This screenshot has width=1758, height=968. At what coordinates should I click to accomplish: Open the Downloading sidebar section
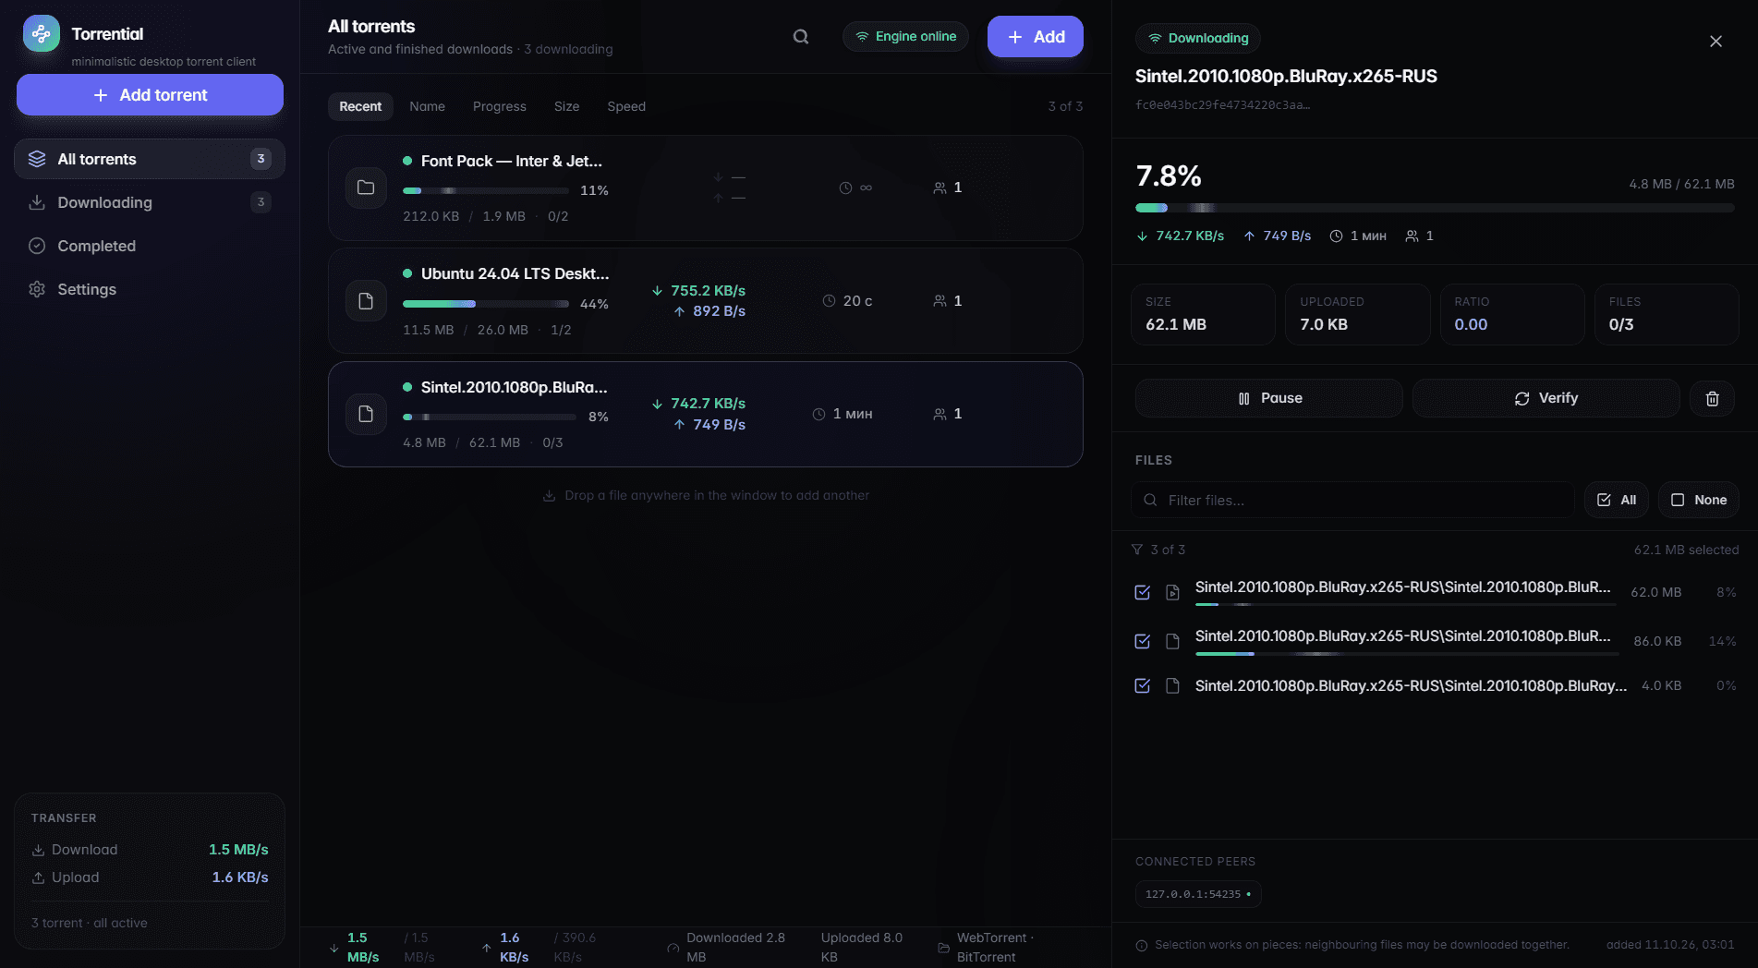150,202
